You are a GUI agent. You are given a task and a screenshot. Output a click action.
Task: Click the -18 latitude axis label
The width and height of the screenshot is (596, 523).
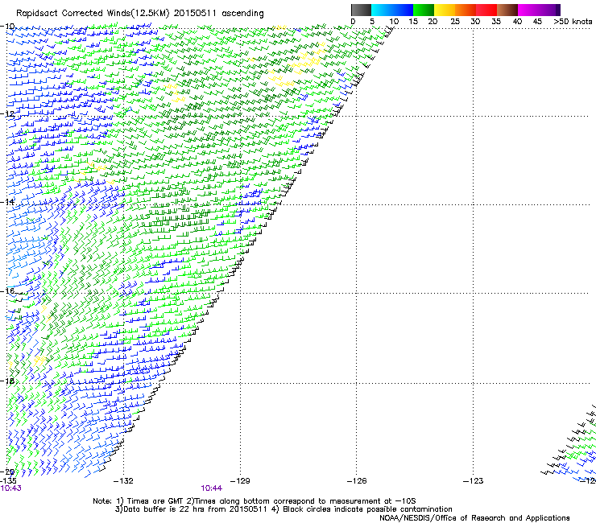[x=8, y=381]
